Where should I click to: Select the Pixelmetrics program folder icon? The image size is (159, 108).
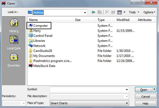point(31,61)
